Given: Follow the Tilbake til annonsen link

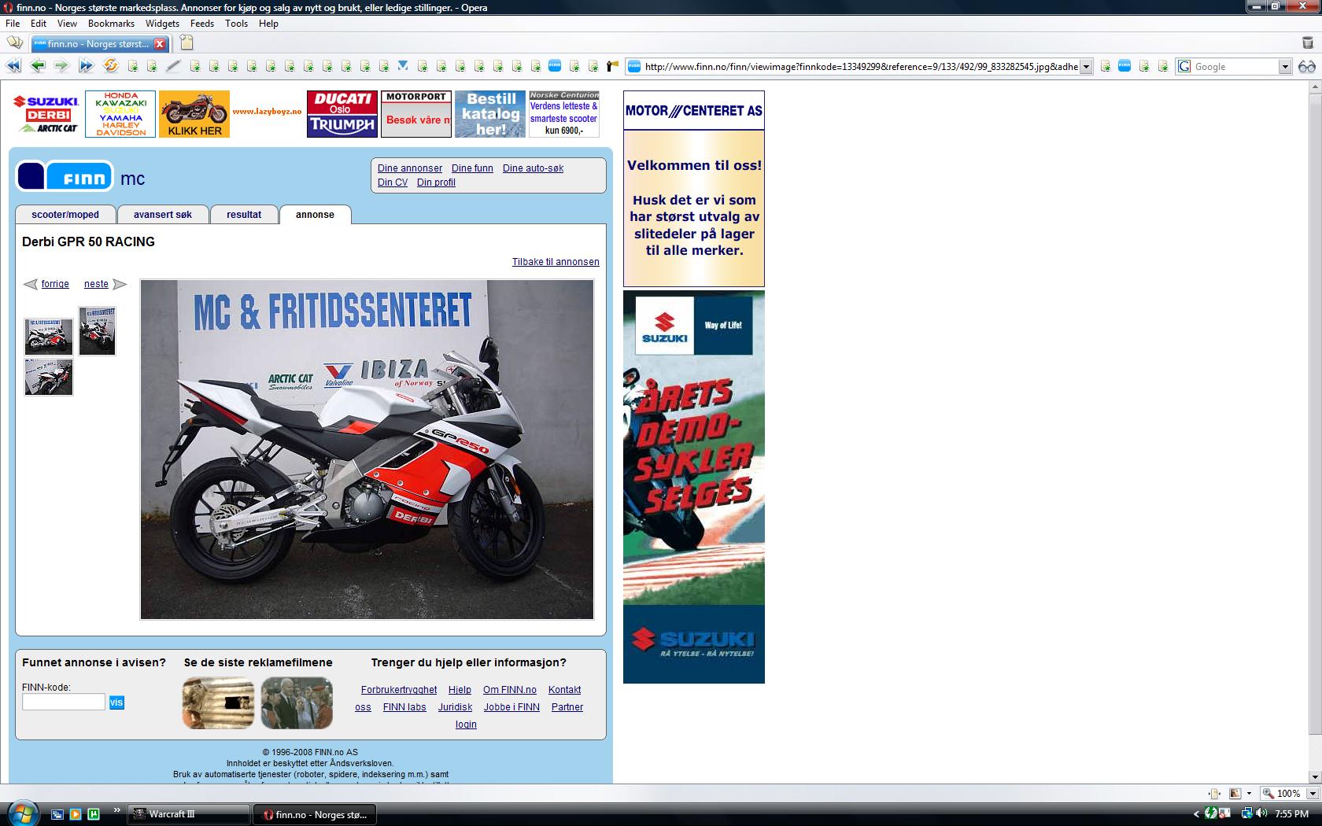Looking at the screenshot, I should [x=556, y=262].
